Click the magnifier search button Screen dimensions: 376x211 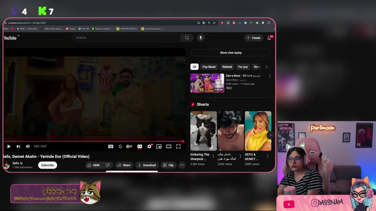coord(187,38)
